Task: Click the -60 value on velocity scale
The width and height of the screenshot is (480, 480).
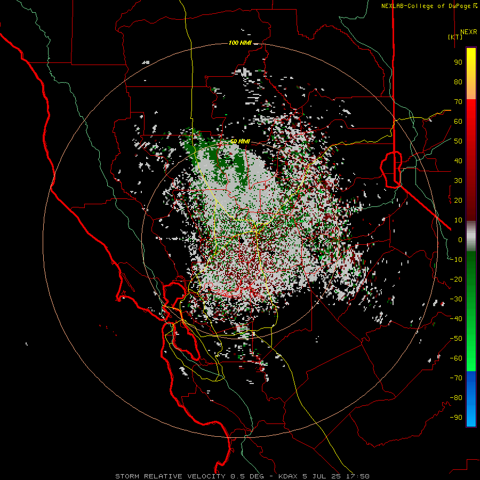Action: tap(456, 358)
